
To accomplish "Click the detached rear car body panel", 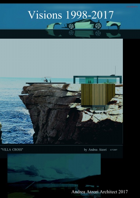I will pyautogui.click(x=113, y=24).
